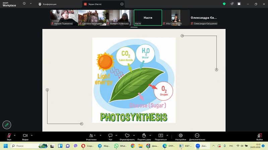Screen dimensions: 268x150
Task: Expand video options arrow beside Видео
Action: (x=32, y=135)
